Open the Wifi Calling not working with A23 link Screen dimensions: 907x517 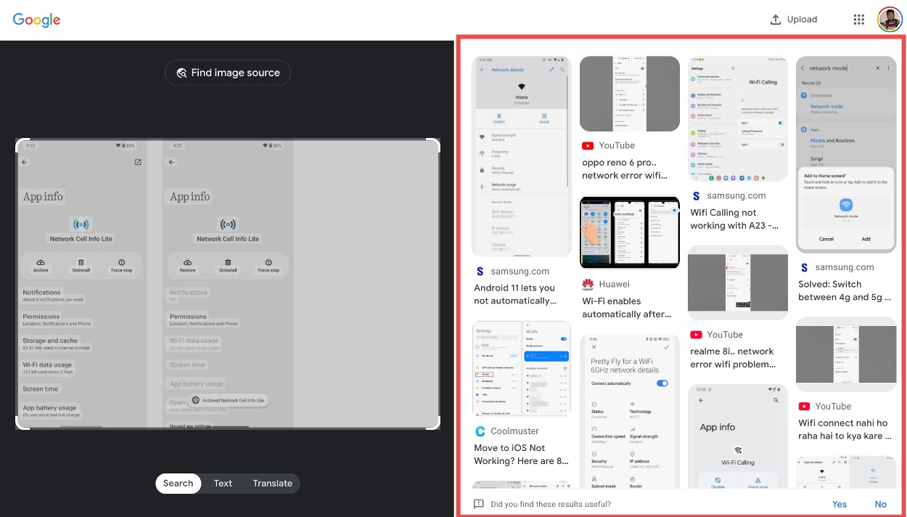(734, 219)
